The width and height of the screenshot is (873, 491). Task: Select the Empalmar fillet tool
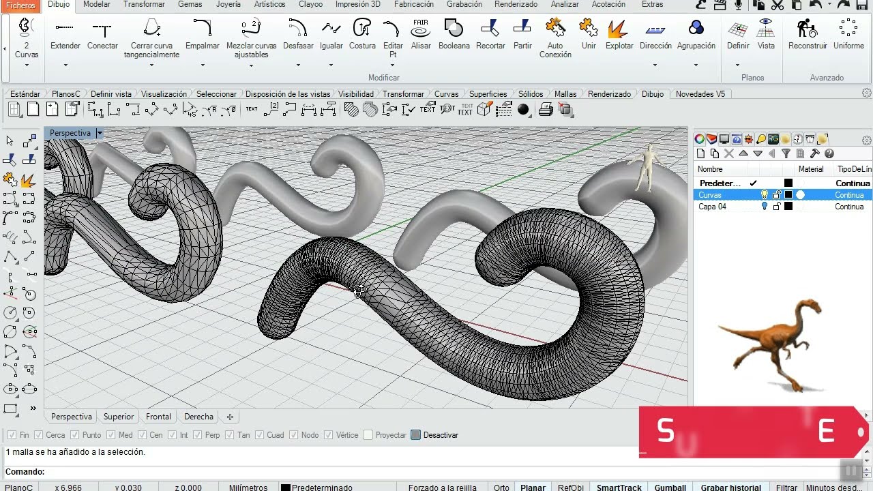tap(203, 34)
